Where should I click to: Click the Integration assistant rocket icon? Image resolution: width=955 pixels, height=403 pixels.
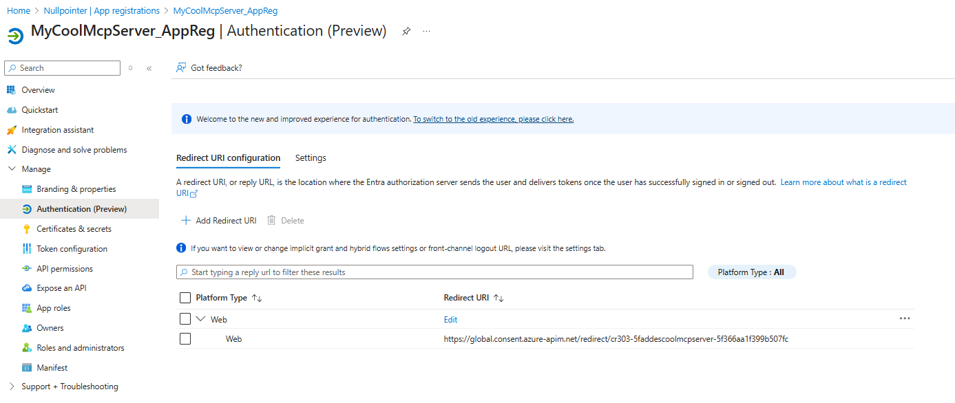click(x=11, y=130)
